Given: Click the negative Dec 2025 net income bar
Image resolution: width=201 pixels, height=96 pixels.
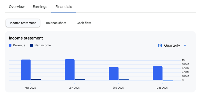Looking at the screenshot, I should pos(168,81).
